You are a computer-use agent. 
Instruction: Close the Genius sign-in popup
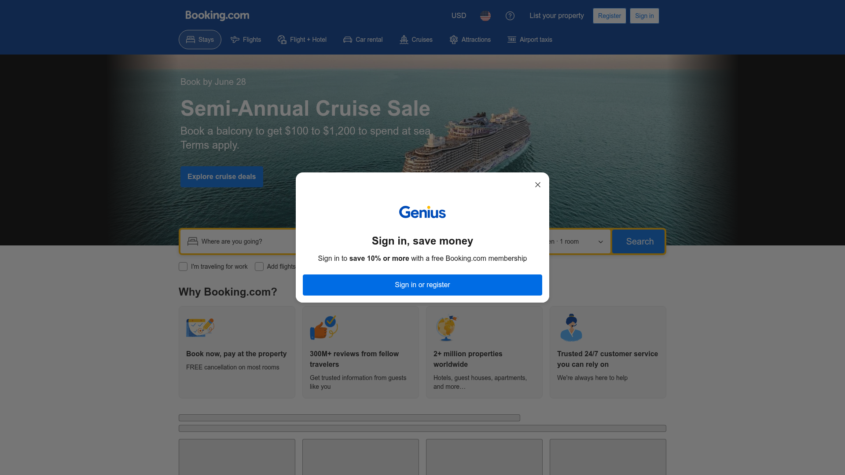[x=538, y=185]
